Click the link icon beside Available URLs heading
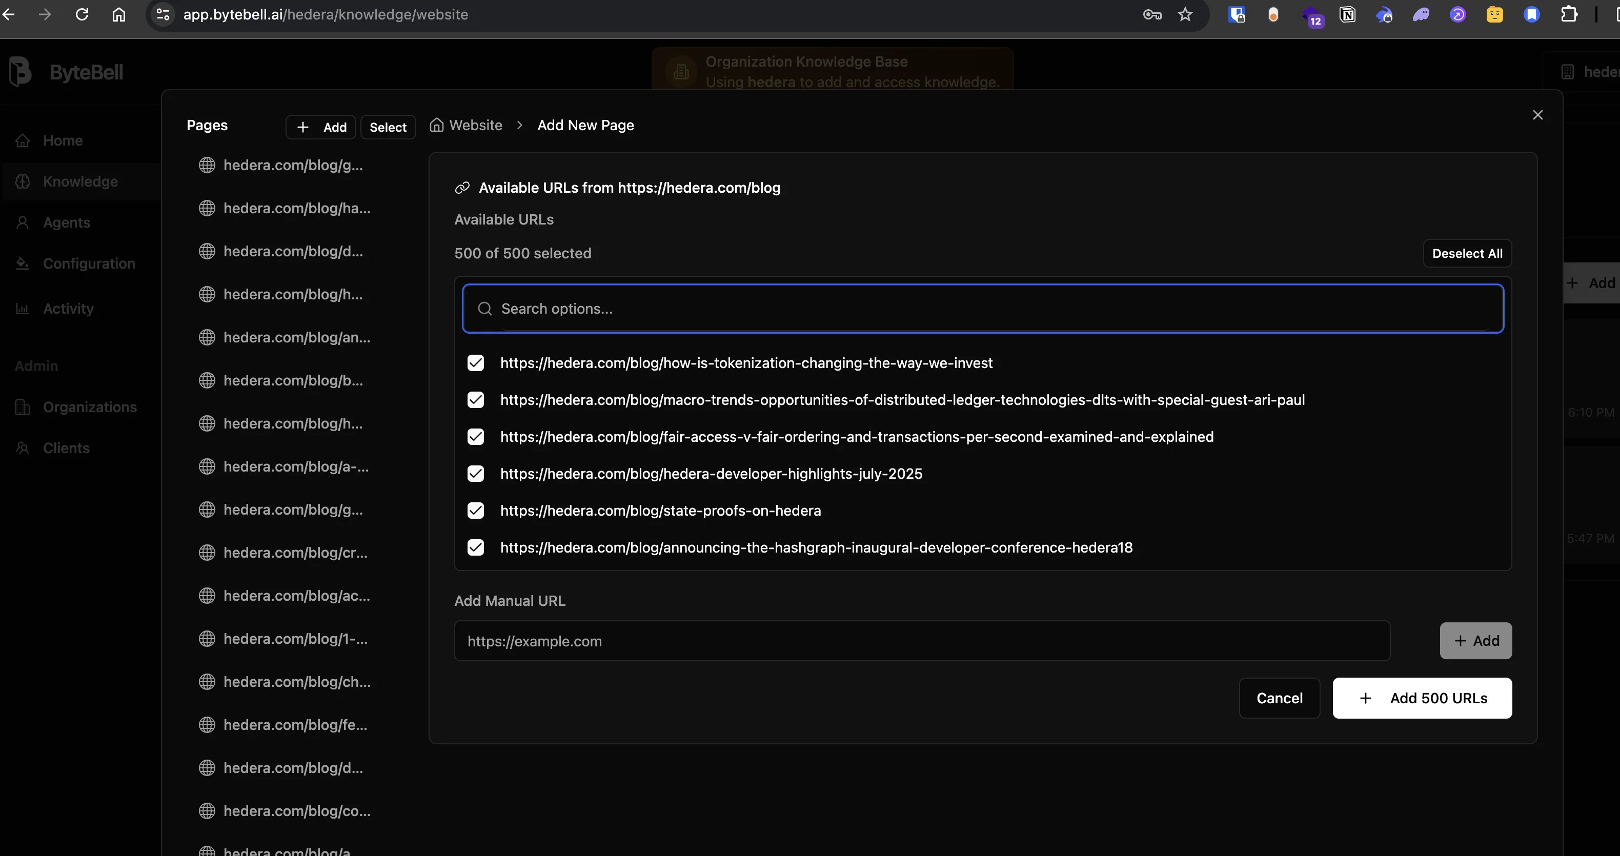Viewport: 1620px width, 856px height. pos(462,188)
